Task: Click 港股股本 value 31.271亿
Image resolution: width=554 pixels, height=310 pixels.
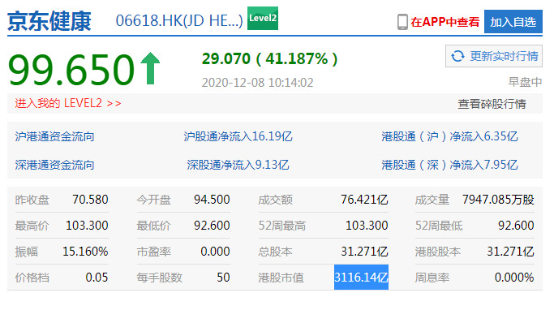Action: [510, 252]
